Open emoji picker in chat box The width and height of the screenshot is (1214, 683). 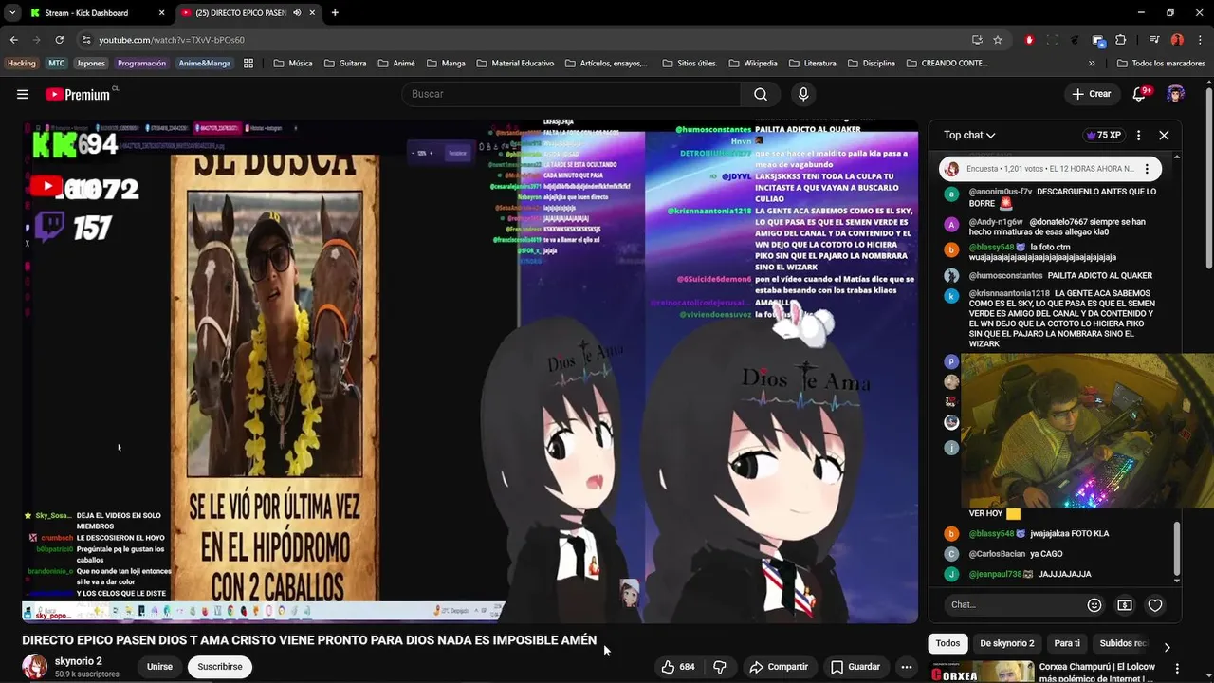[x=1094, y=605]
